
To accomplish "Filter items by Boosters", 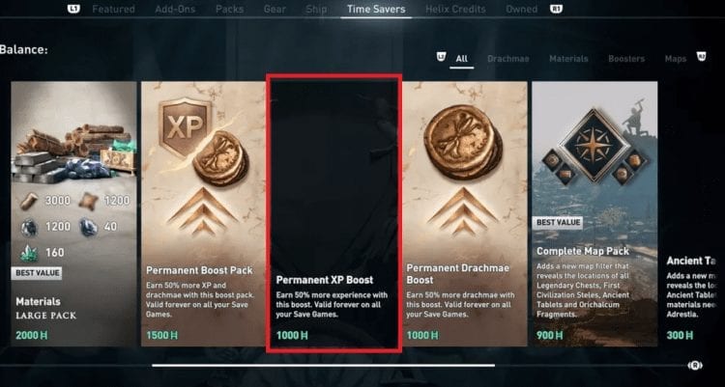I will tap(626, 59).
